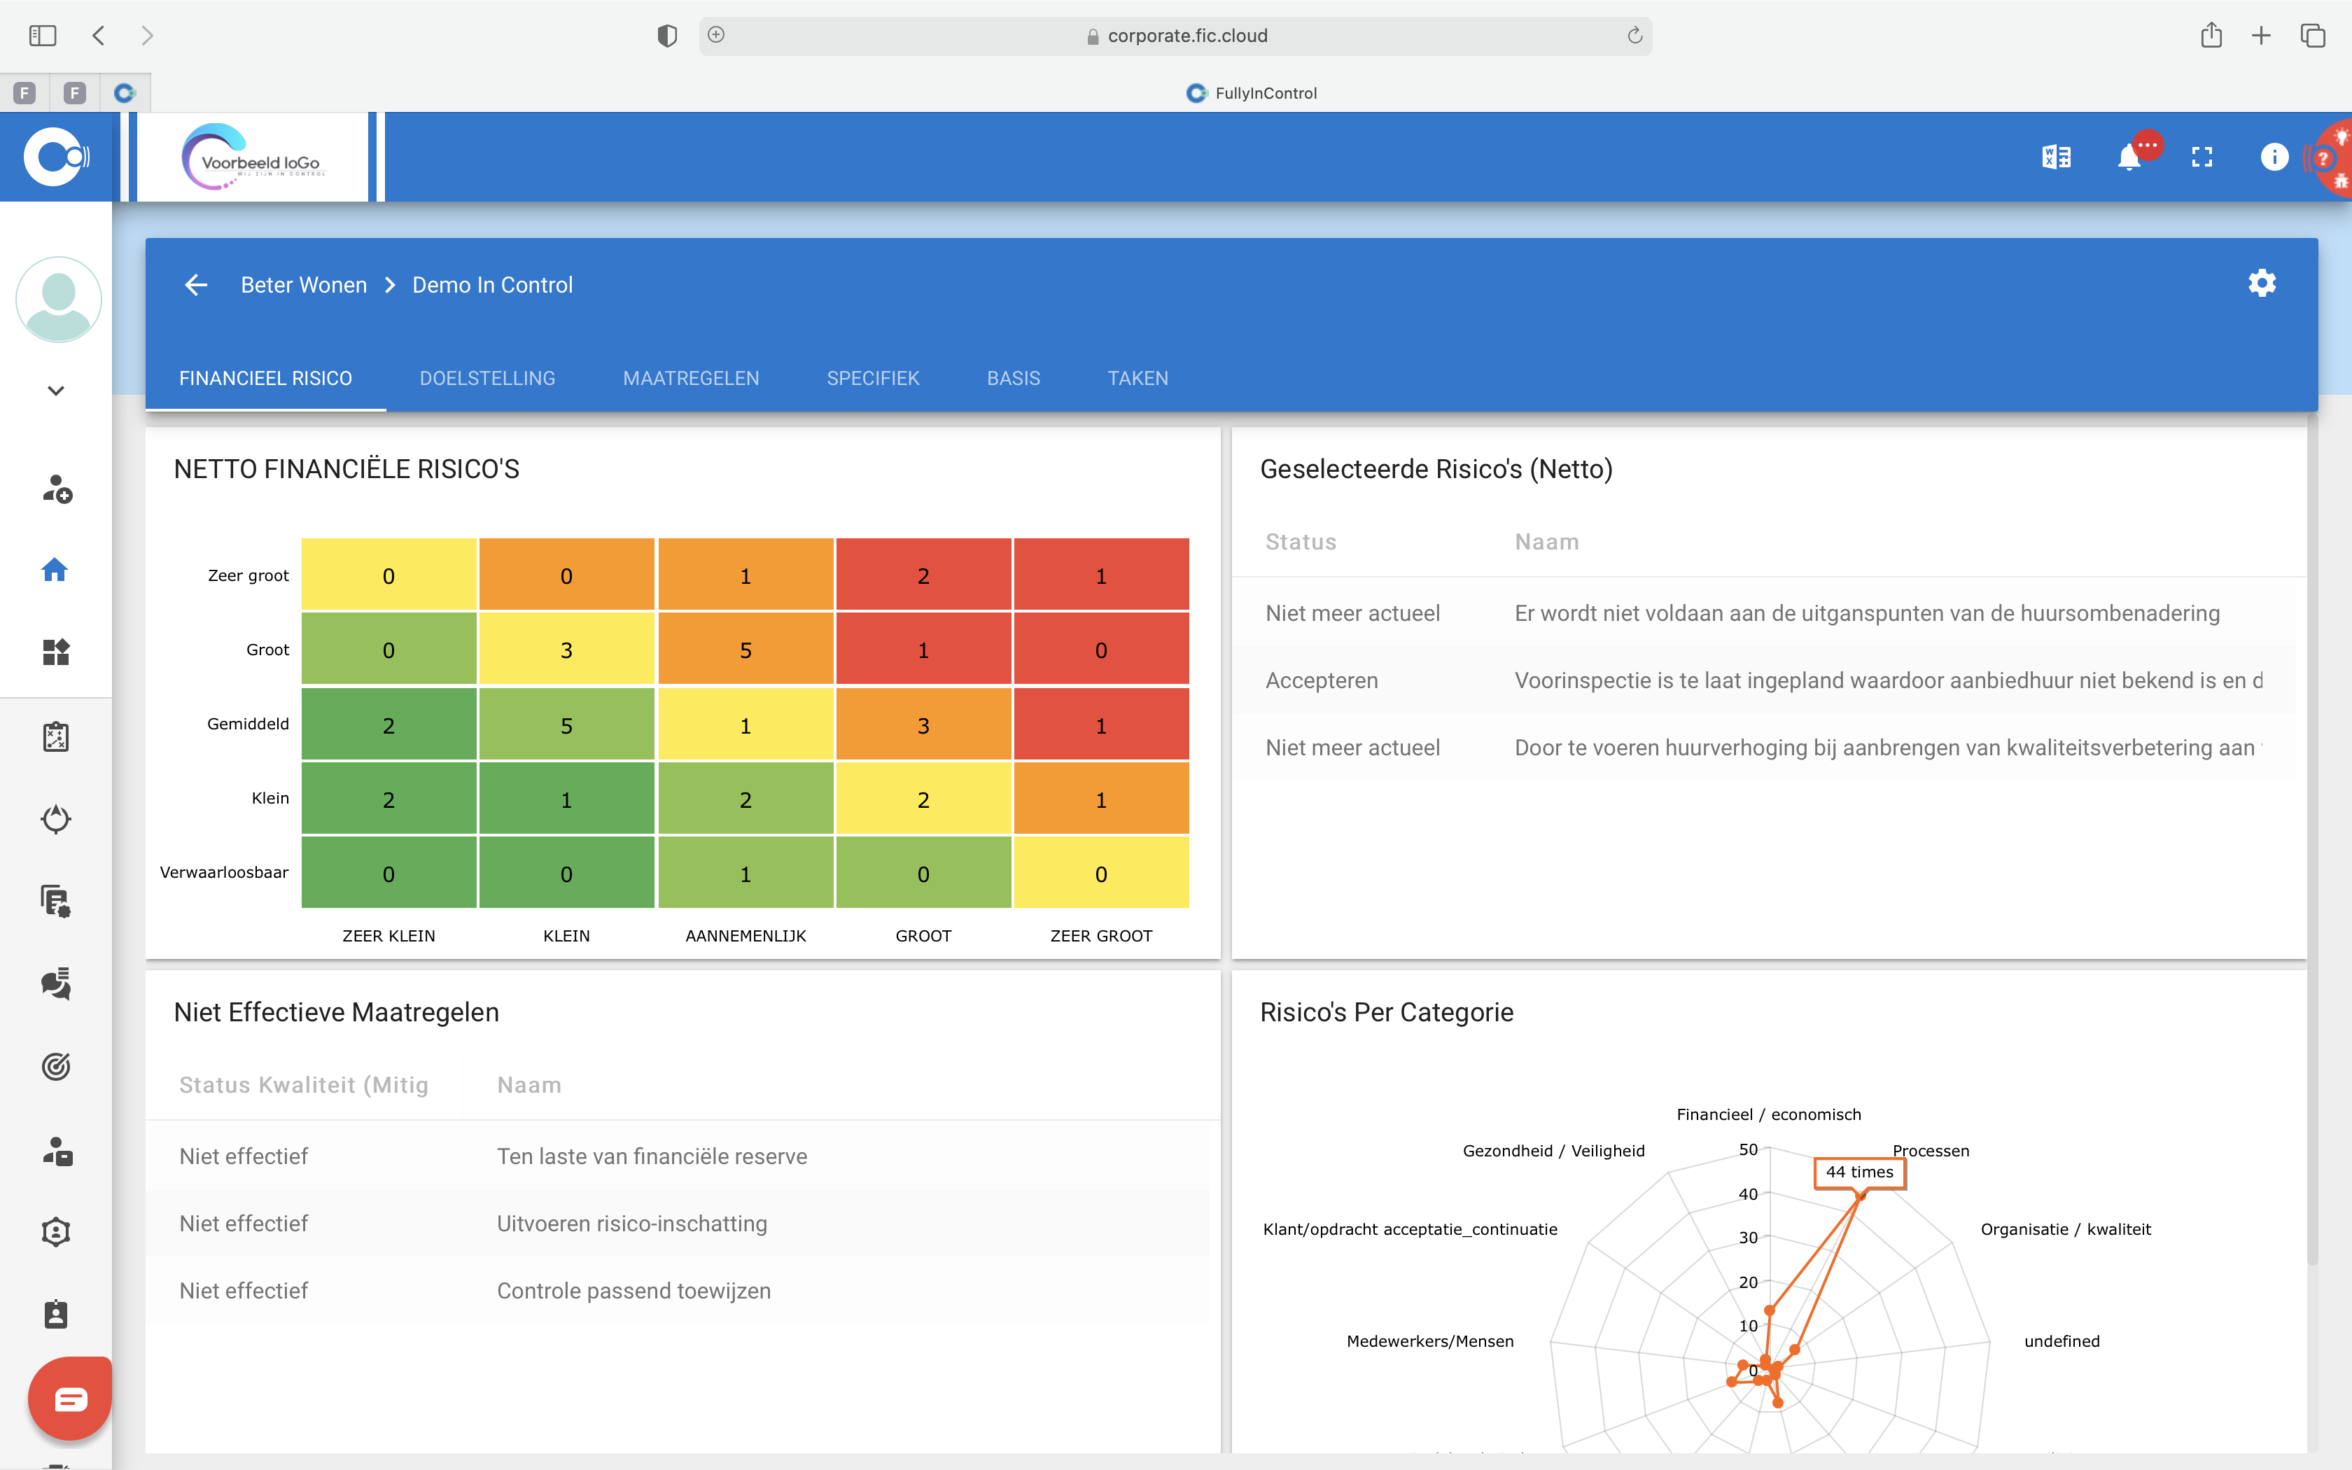Switch to the MAATREGELEN tab
Image resolution: width=2352 pixels, height=1470 pixels.
coord(691,378)
